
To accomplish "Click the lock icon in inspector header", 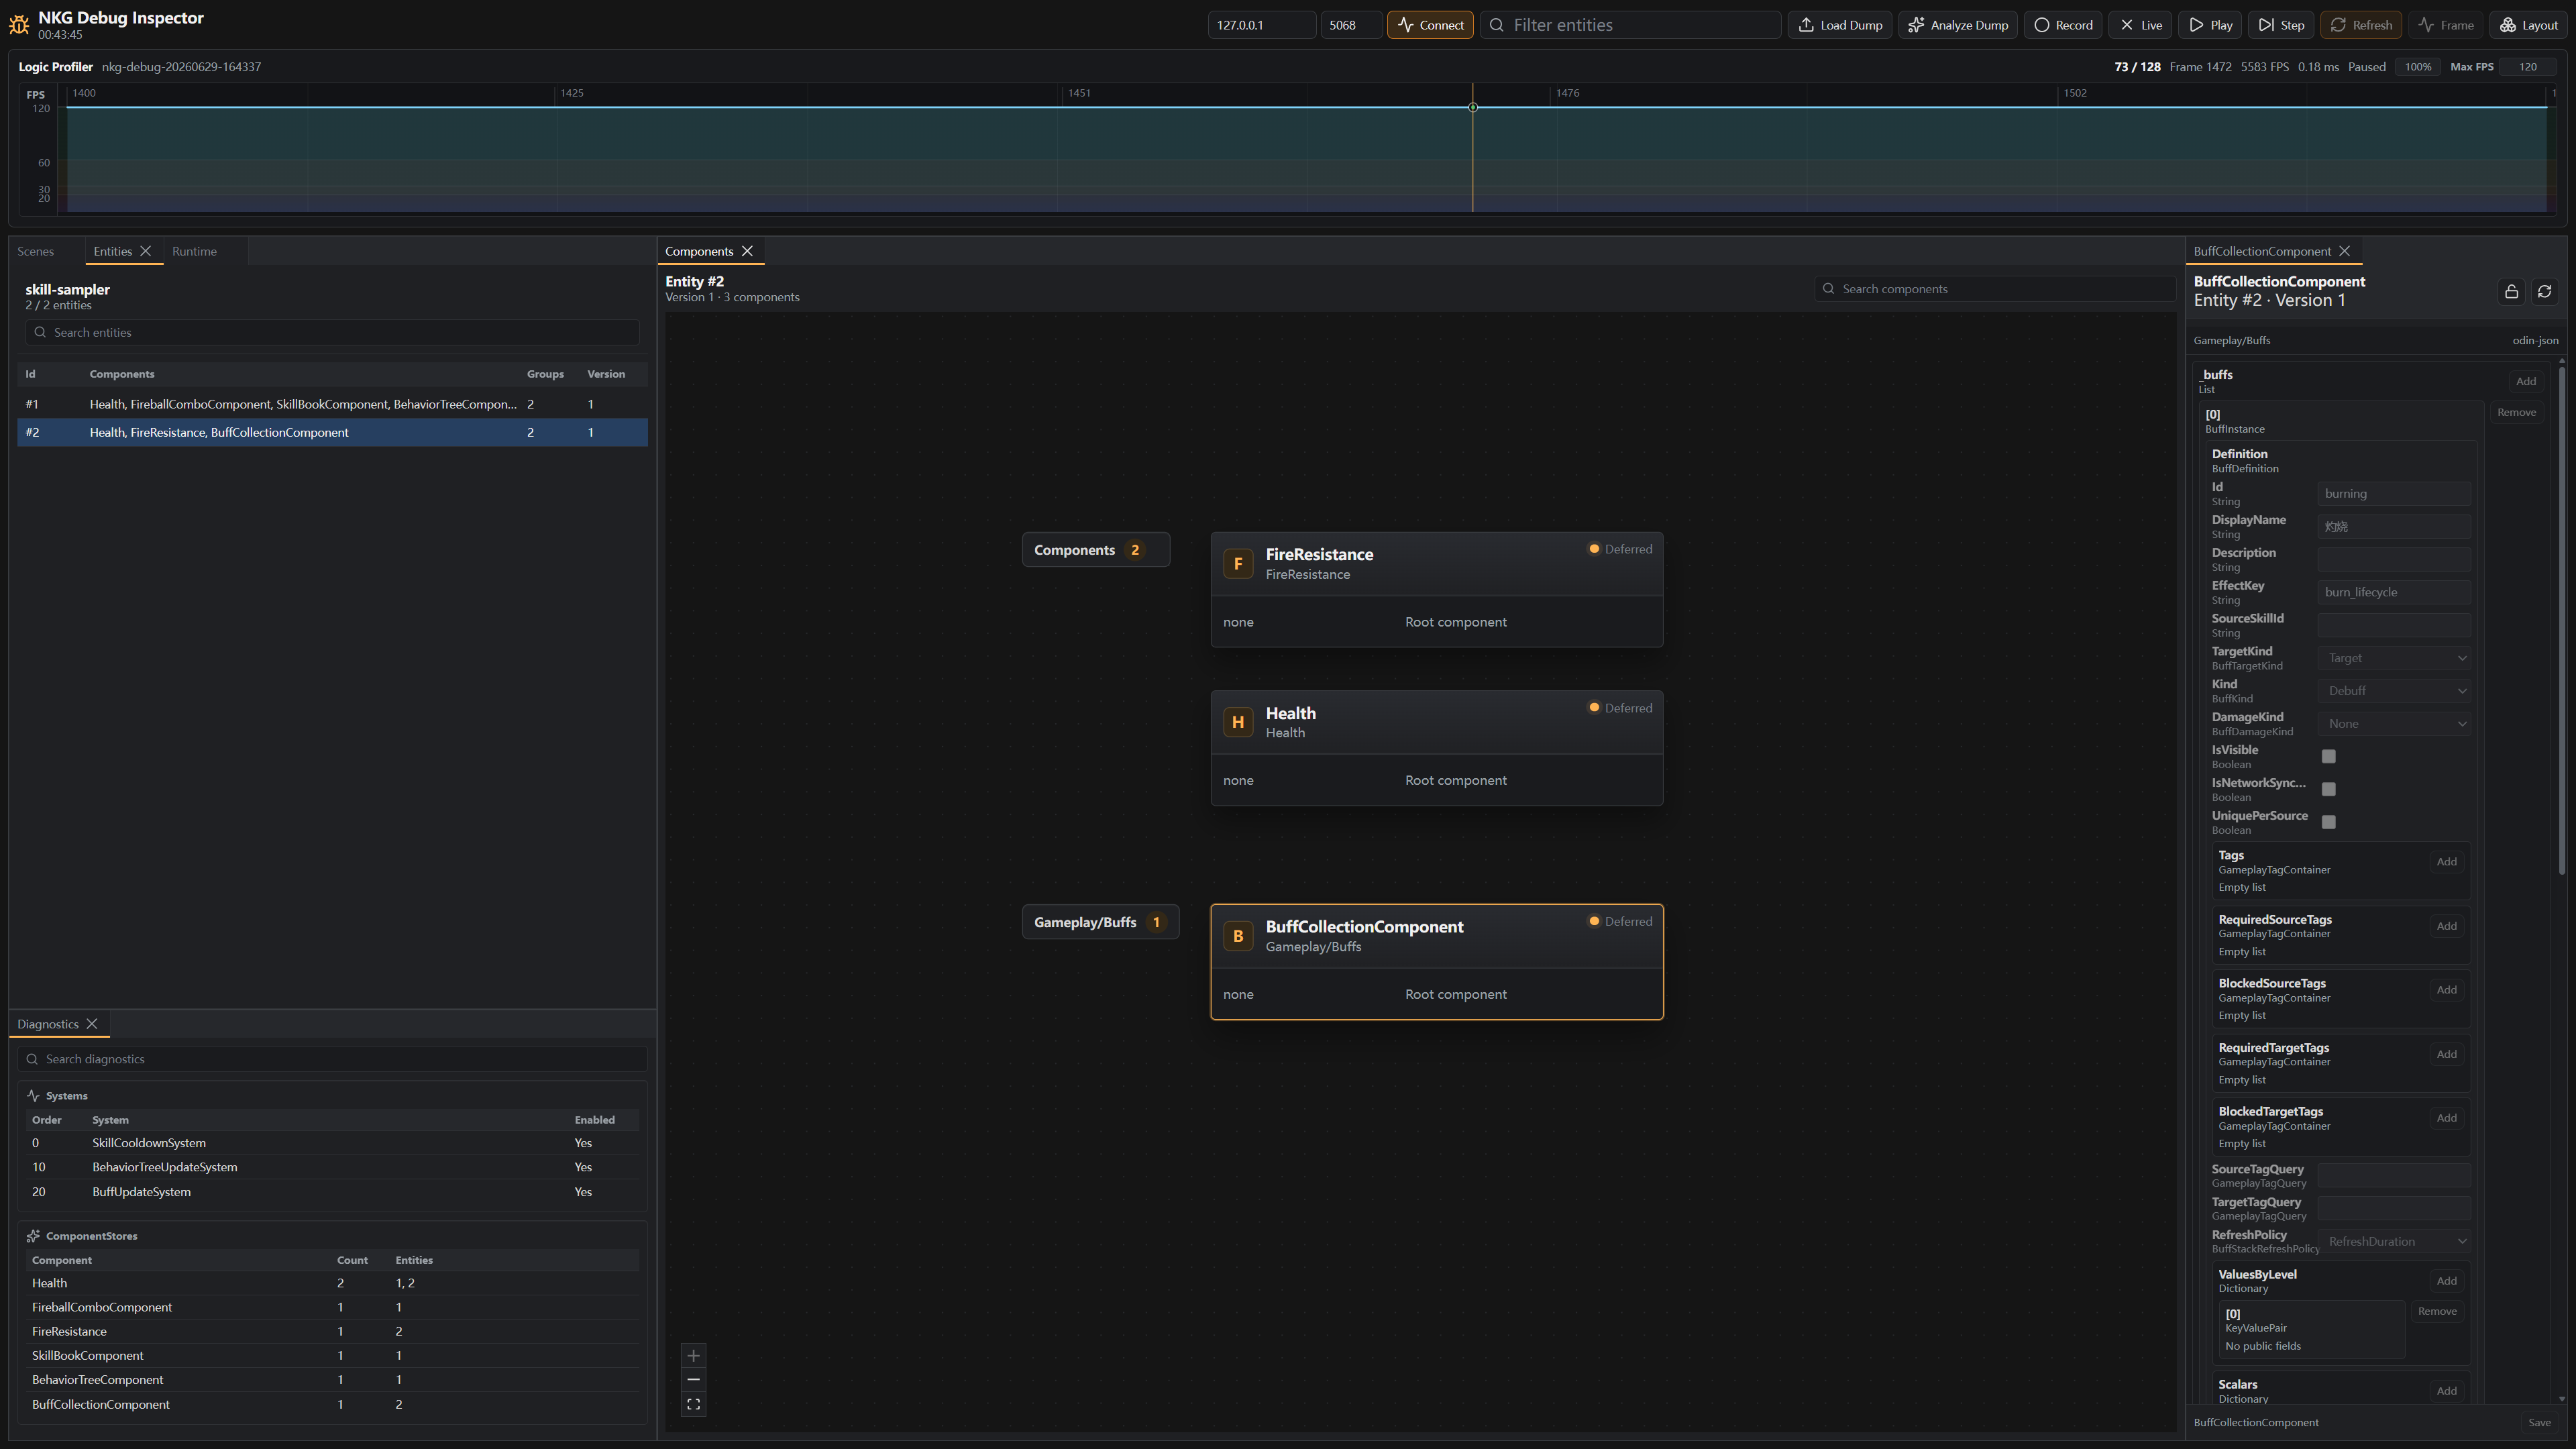I will click(2511, 291).
